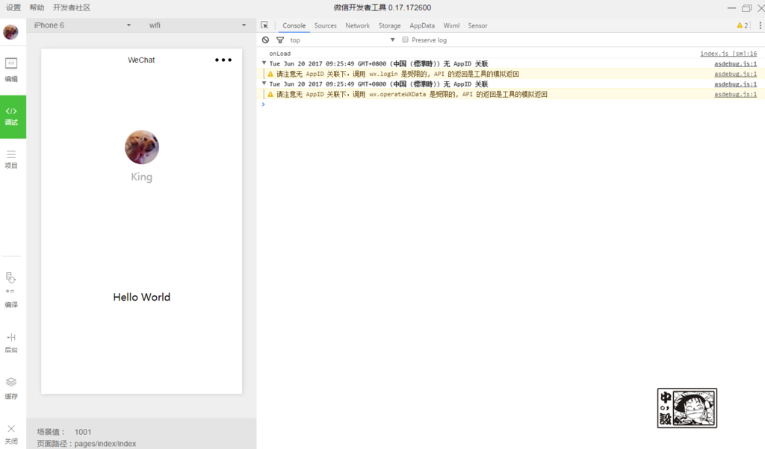
Task: Open the wifi network dropdown
Action: (x=197, y=25)
